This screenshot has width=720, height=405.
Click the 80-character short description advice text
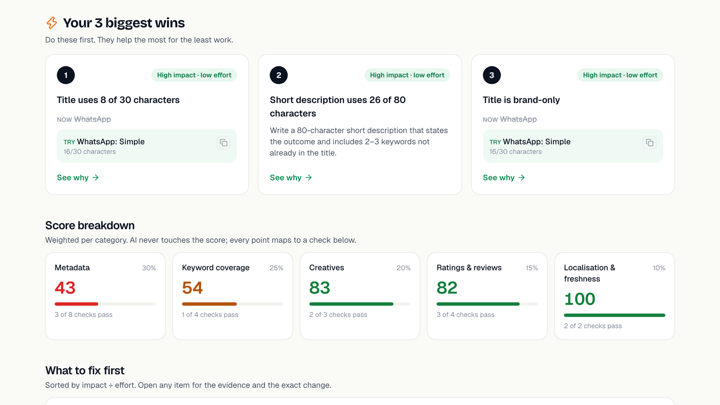tap(359, 142)
